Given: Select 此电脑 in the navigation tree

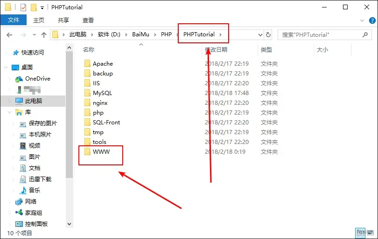Looking at the screenshot, I should click(33, 101).
